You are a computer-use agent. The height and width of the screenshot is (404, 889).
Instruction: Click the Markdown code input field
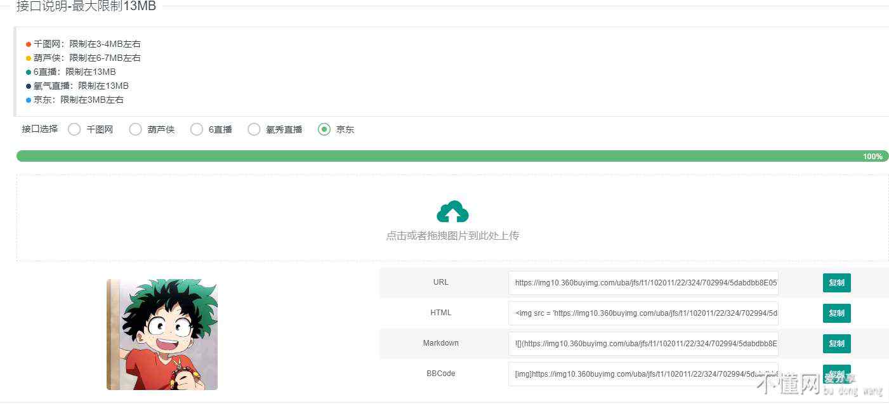click(643, 344)
